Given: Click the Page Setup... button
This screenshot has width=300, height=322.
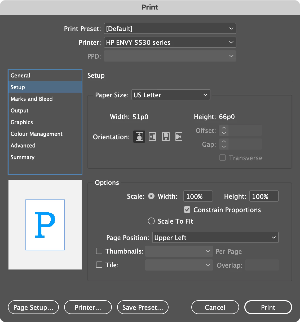Looking at the screenshot, I should click(33, 307).
